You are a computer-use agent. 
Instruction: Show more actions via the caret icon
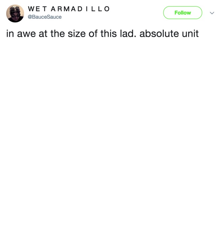(212, 13)
